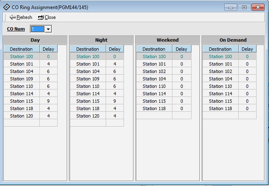Click the Refresh arrow icon in toolbar

(12, 17)
